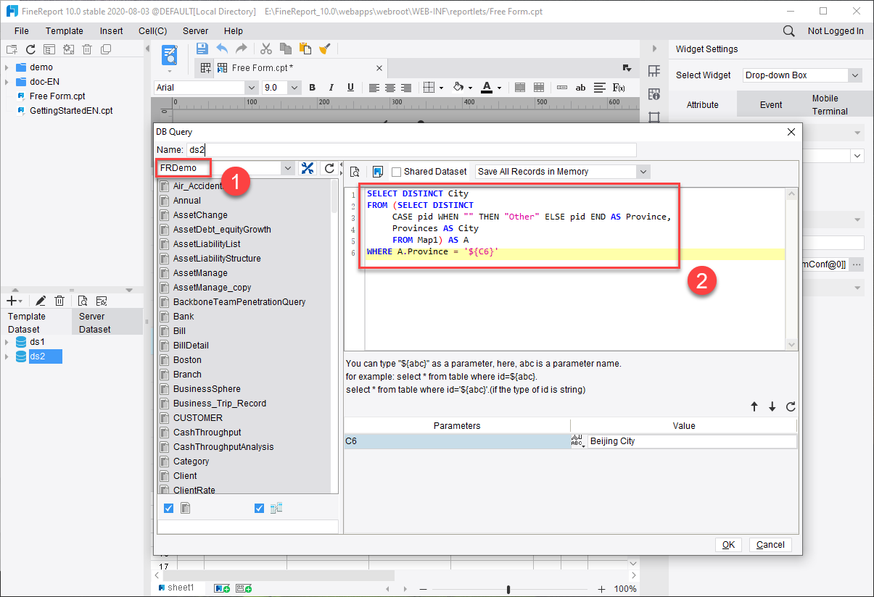Click the zoom slider handle at bottom
Screen dimensions: 874x597
508,589
